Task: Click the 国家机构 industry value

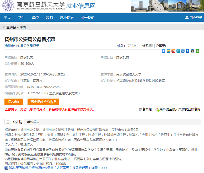Action: click(x=122, y=57)
